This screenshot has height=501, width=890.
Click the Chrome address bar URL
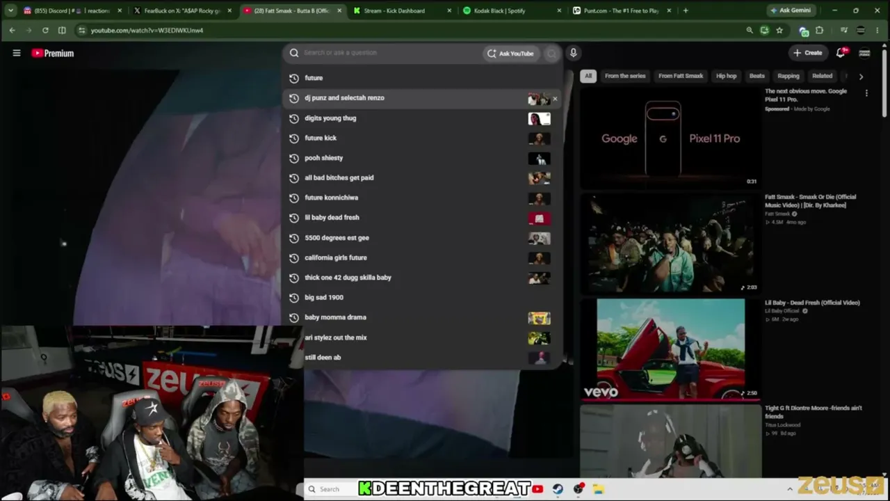pos(147,31)
